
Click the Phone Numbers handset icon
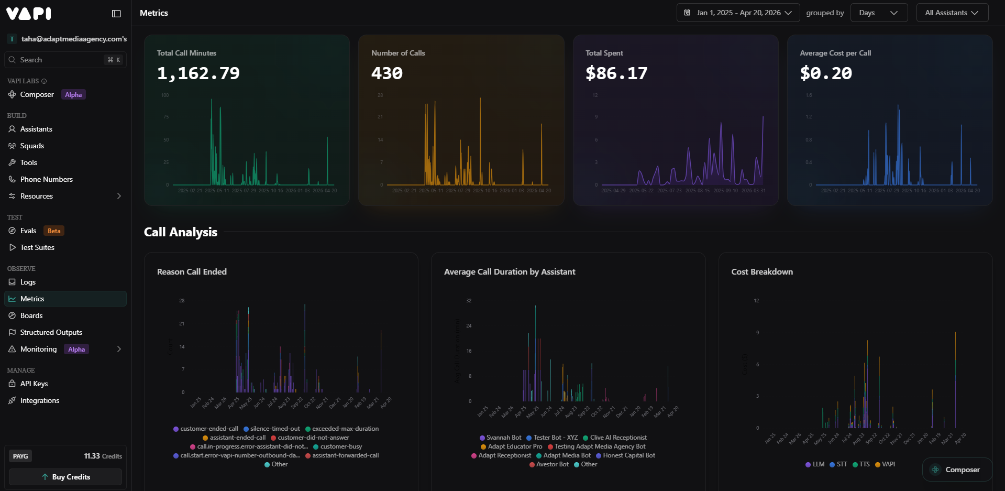(12, 179)
